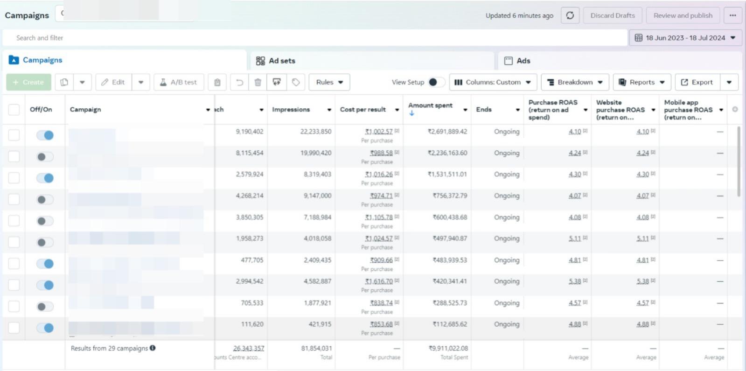Focus the Search and filter field
Viewport: 746px width, 371px height.
pyautogui.click(x=315, y=38)
